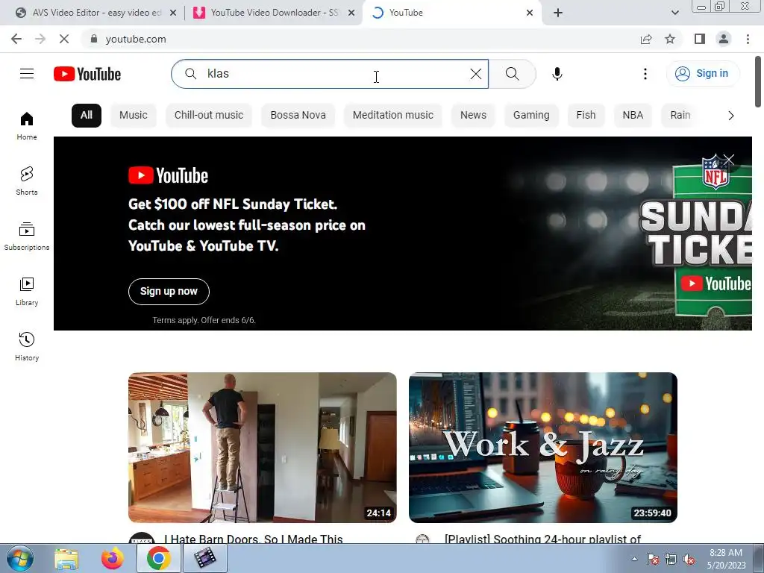This screenshot has width=764, height=573.
Task: Close the YouTube Video Downloader tab
Action: click(351, 13)
